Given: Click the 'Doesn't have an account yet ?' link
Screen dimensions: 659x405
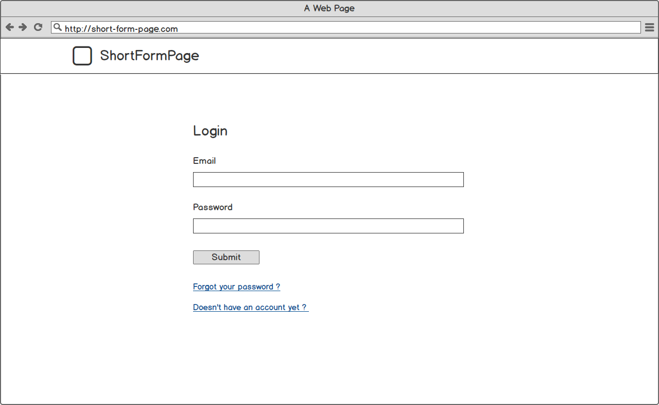Looking at the screenshot, I should point(250,307).
